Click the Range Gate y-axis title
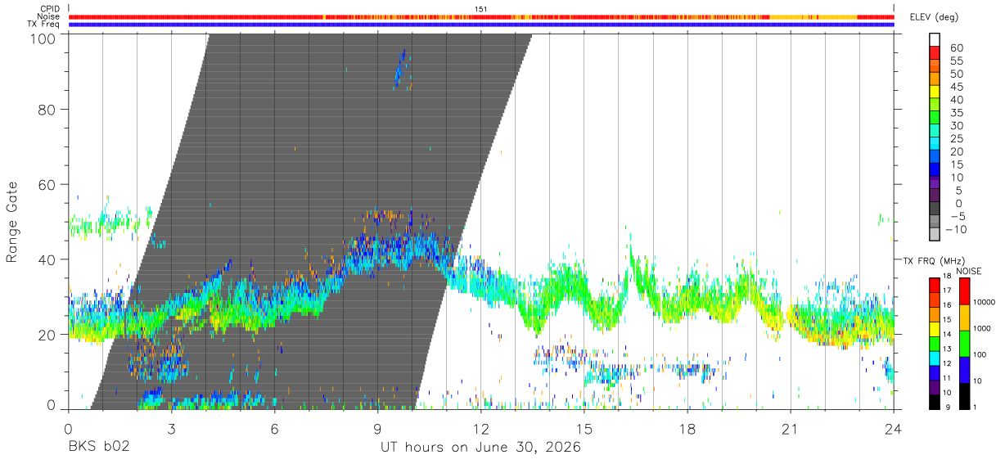Screen dimensions: 1005x464 pyautogui.click(x=12, y=221)
